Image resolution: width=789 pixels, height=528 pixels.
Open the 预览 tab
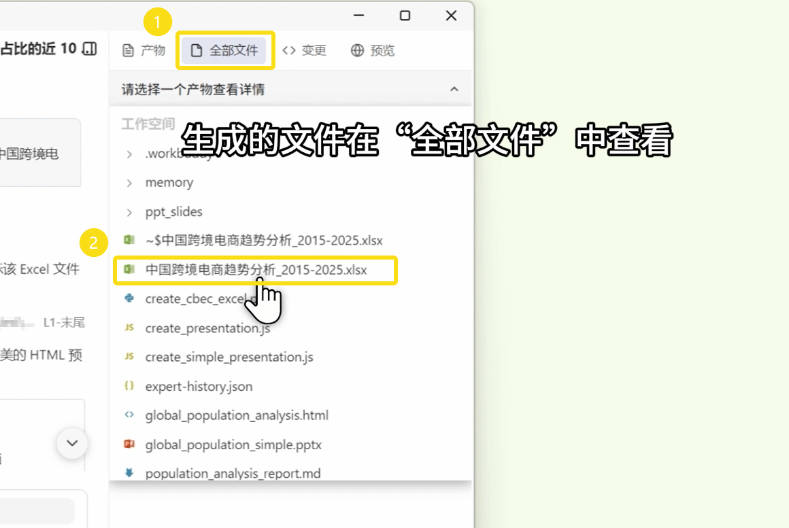click(x=372, y=50)
